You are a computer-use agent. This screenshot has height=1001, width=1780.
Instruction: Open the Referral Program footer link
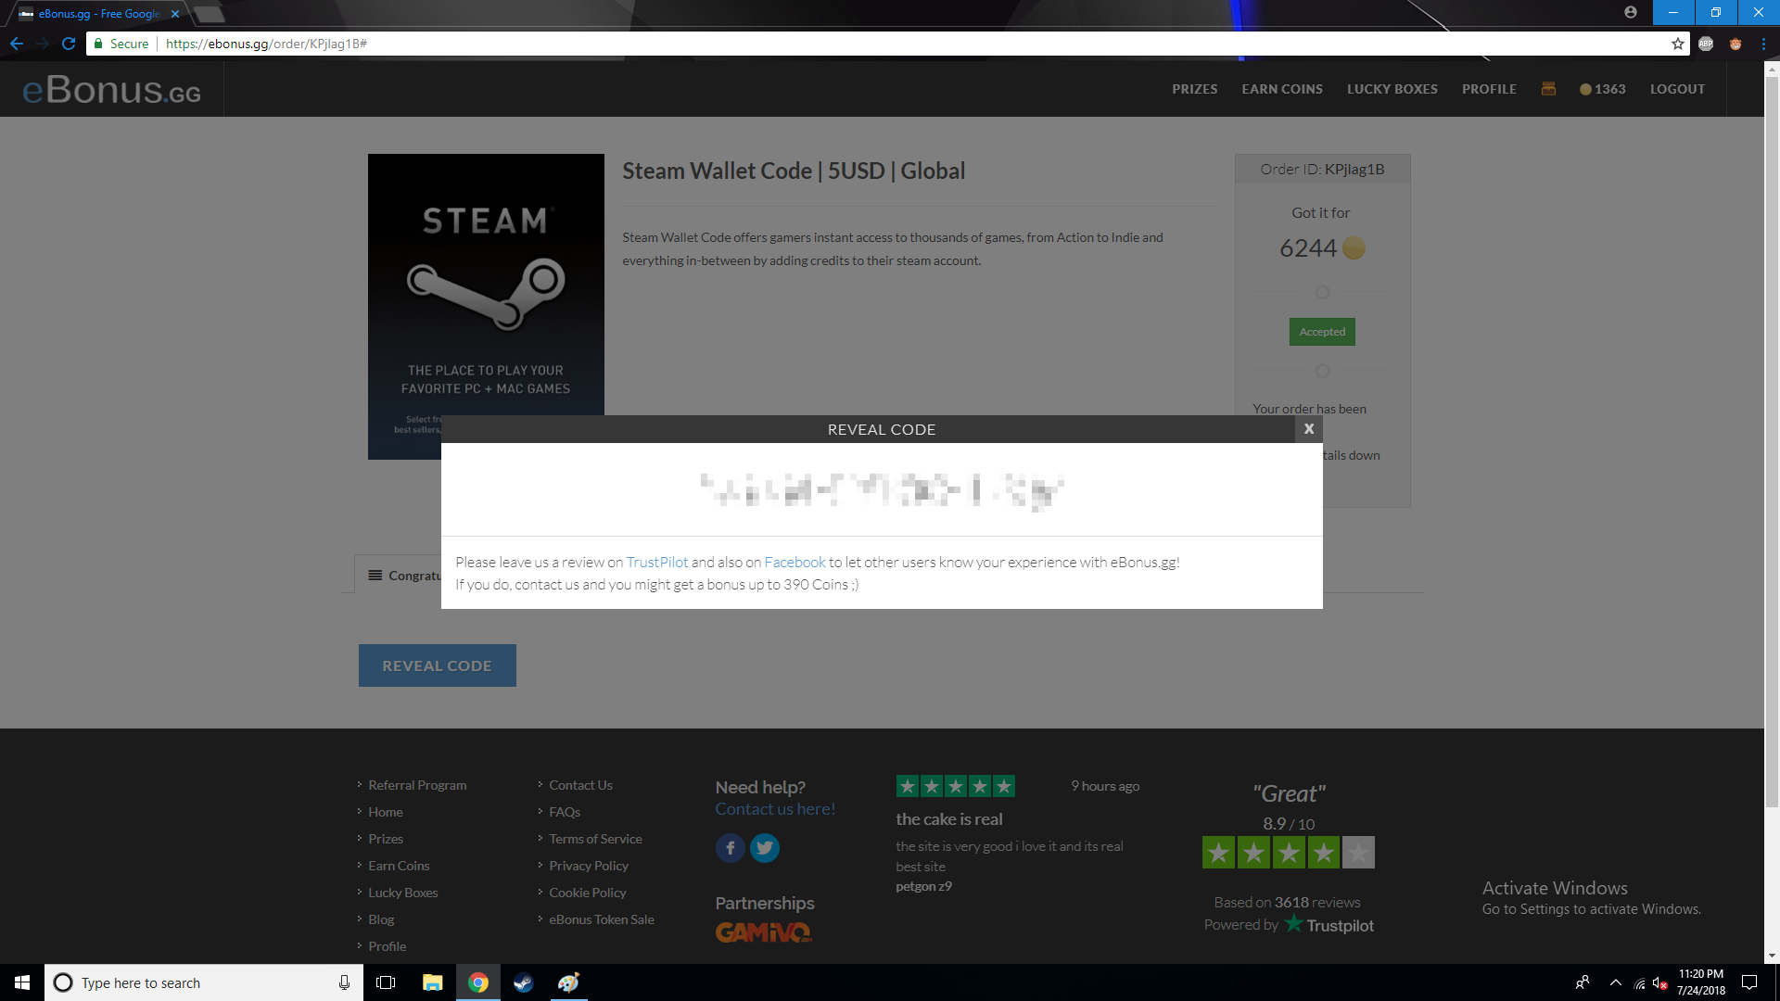(417, 785)
